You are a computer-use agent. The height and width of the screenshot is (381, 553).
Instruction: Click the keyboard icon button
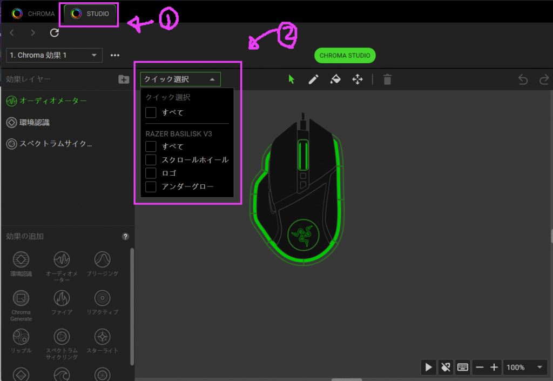(x=463, y=367)
